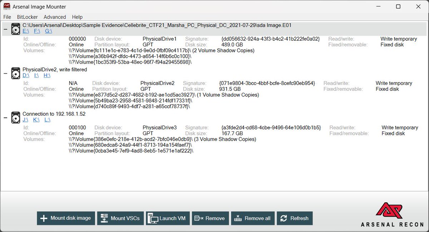Click the PhysicalDrive3 disk device value

[x=160, y=127]
